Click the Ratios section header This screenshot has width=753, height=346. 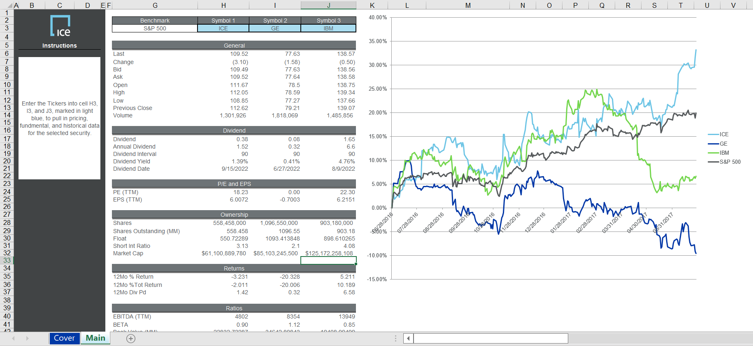[234, 308]
